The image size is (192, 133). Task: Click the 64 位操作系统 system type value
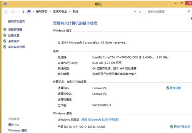114,68
